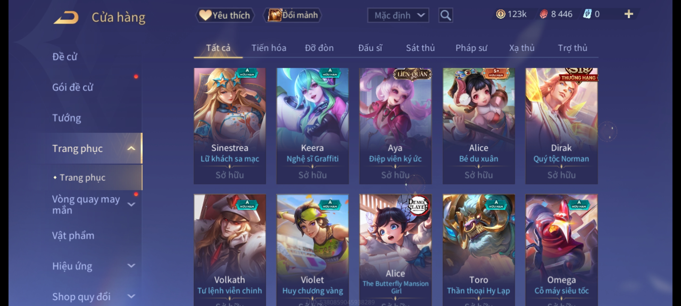Open Gói đề cử in the sidebar
This screenshot has width=681, height=306.
[x=73, y=87]
